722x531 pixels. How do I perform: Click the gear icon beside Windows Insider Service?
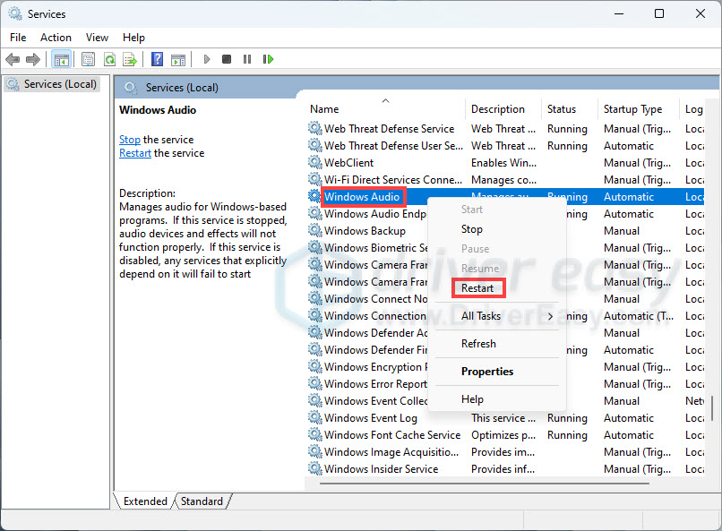(315, 469)
